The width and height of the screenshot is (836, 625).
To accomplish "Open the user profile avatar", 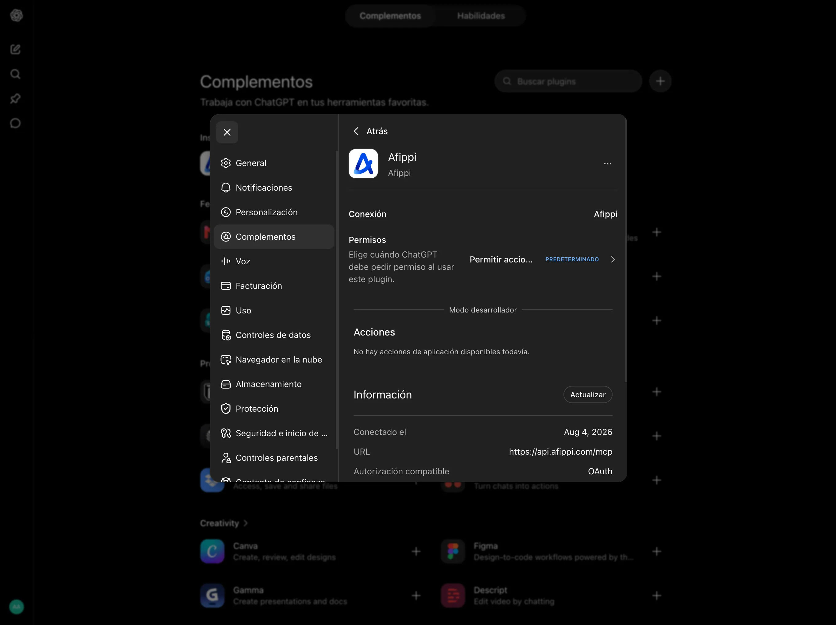I will [x=16, y=607].
